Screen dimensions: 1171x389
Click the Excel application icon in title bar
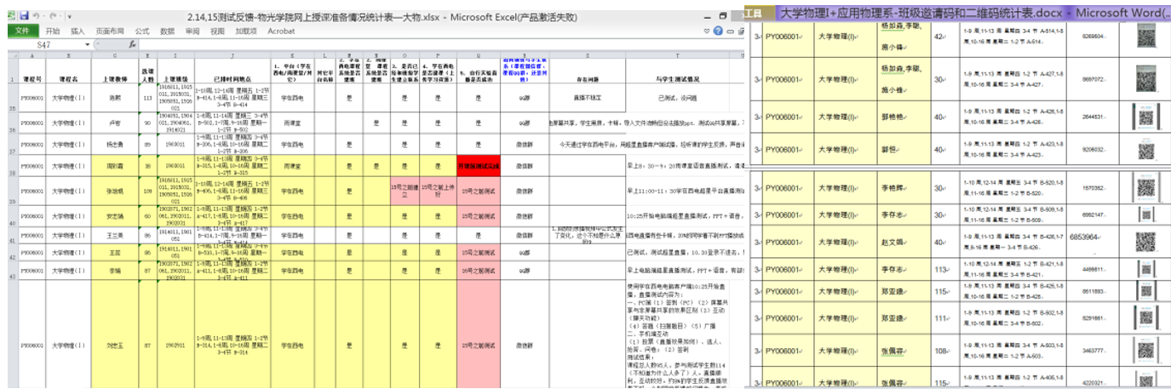point(11,17)
